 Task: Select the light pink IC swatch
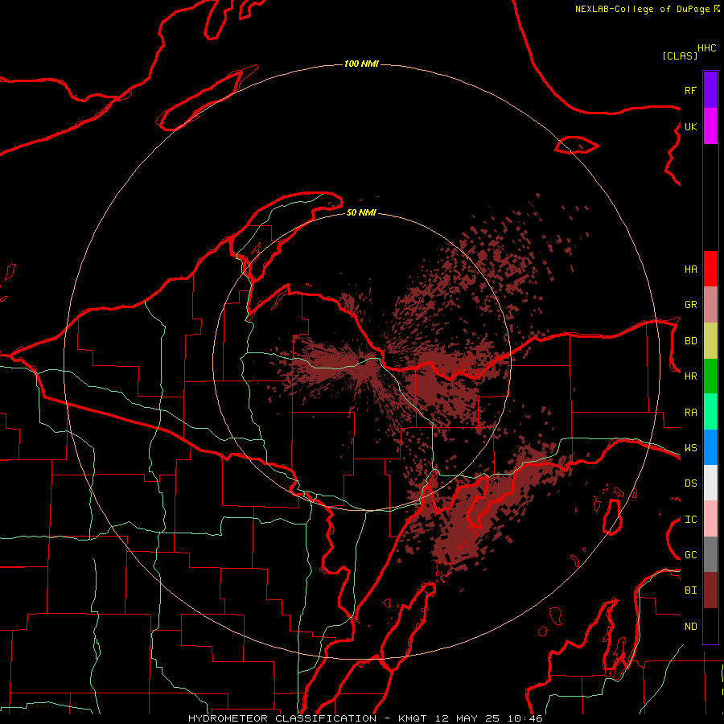[x=710, y=519]
